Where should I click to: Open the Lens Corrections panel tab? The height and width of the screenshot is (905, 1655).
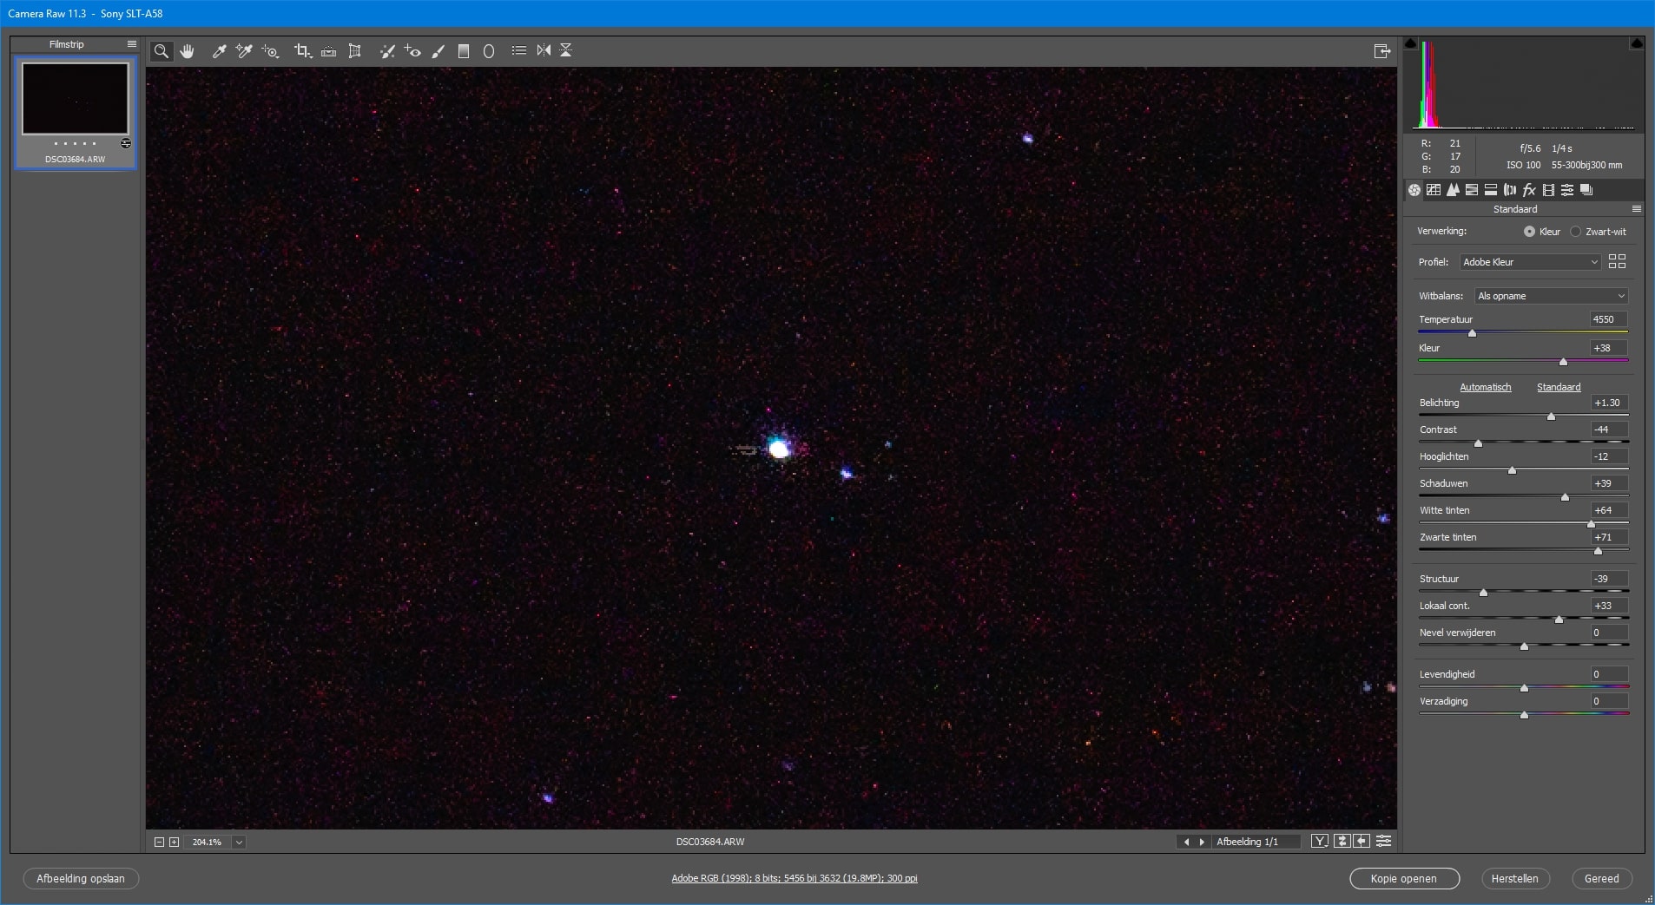[x=1510, y=190]
